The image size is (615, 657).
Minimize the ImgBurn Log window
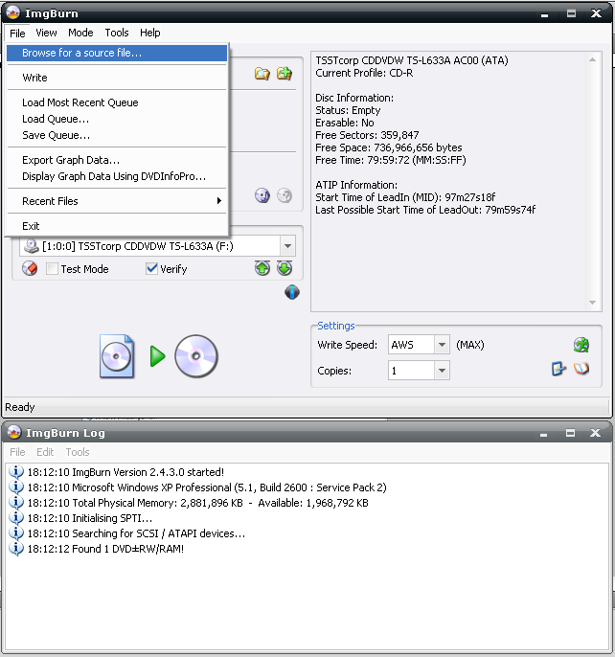544,434
